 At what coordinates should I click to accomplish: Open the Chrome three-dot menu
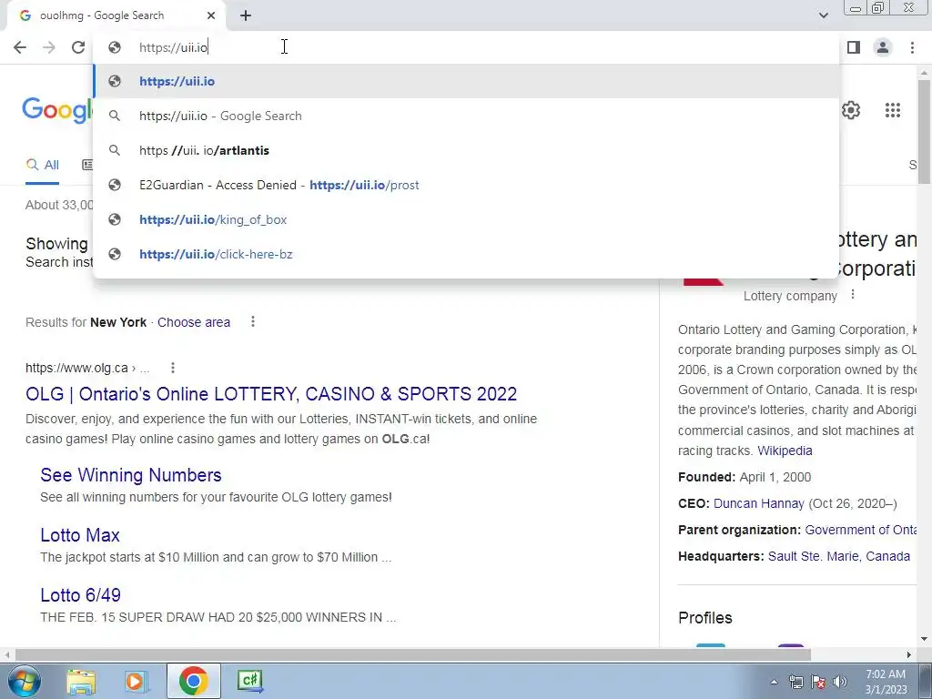[912, 47]
